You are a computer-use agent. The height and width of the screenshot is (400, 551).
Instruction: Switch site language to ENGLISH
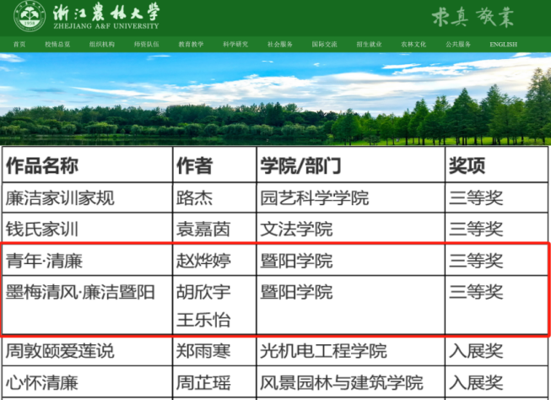[504, 44]
